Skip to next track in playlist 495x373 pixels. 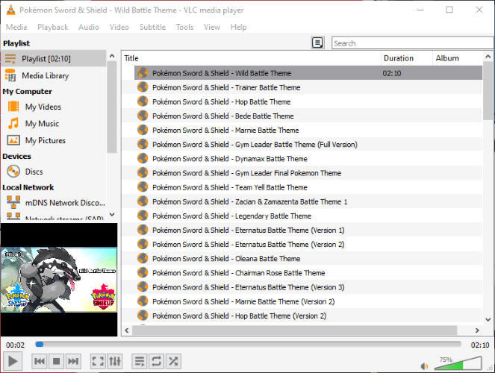pos(73,361)
